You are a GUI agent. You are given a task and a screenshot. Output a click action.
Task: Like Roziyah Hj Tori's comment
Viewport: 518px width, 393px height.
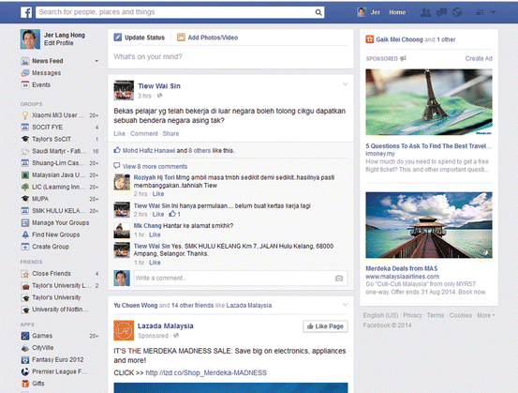pyautogui.click(x=158, y=194)
